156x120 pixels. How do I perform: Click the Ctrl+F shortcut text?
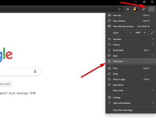[146, 79]
